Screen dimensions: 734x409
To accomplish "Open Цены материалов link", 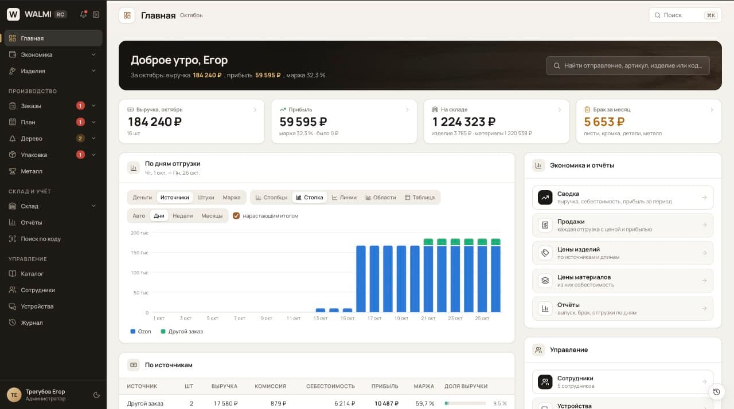I will 623,281.
